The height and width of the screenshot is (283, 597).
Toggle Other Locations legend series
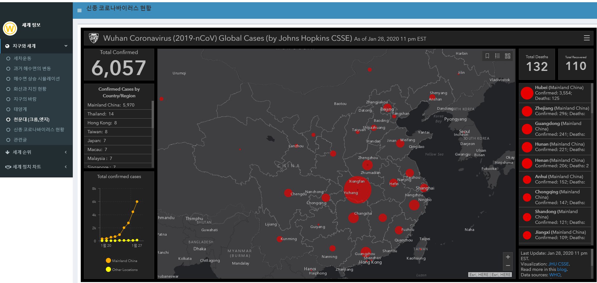coord(122,270)
